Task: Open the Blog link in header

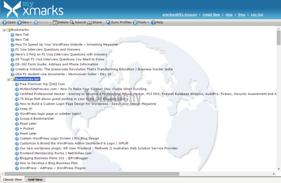Action: [241, 15]
